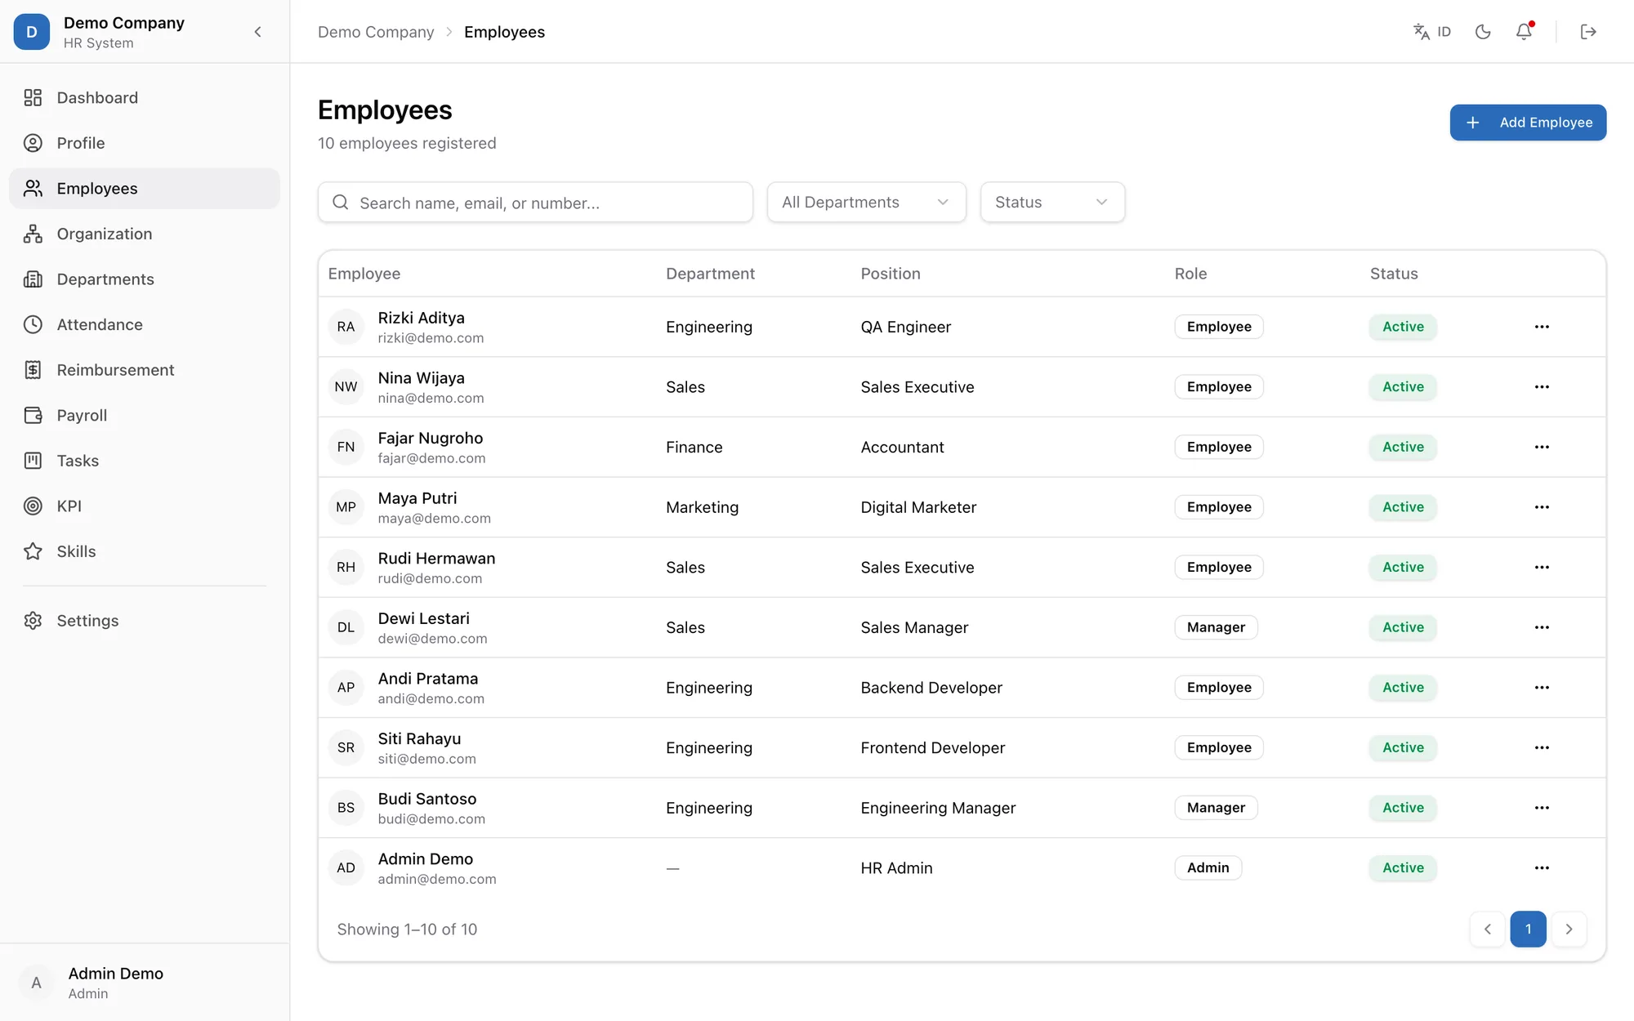Open actions menu for Rizki Aditya
Image resolution: width=1634 pixels, height=1021 pixels.
(1542, 327)
